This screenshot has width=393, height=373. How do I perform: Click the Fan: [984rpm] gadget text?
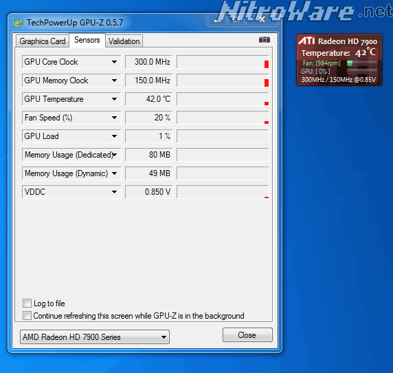tap(322, 63)
